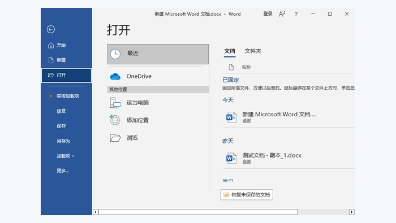The height and width of the screenshot is (223, 396).
Task: Click the question mark help icon
Action: click(296, 14)
